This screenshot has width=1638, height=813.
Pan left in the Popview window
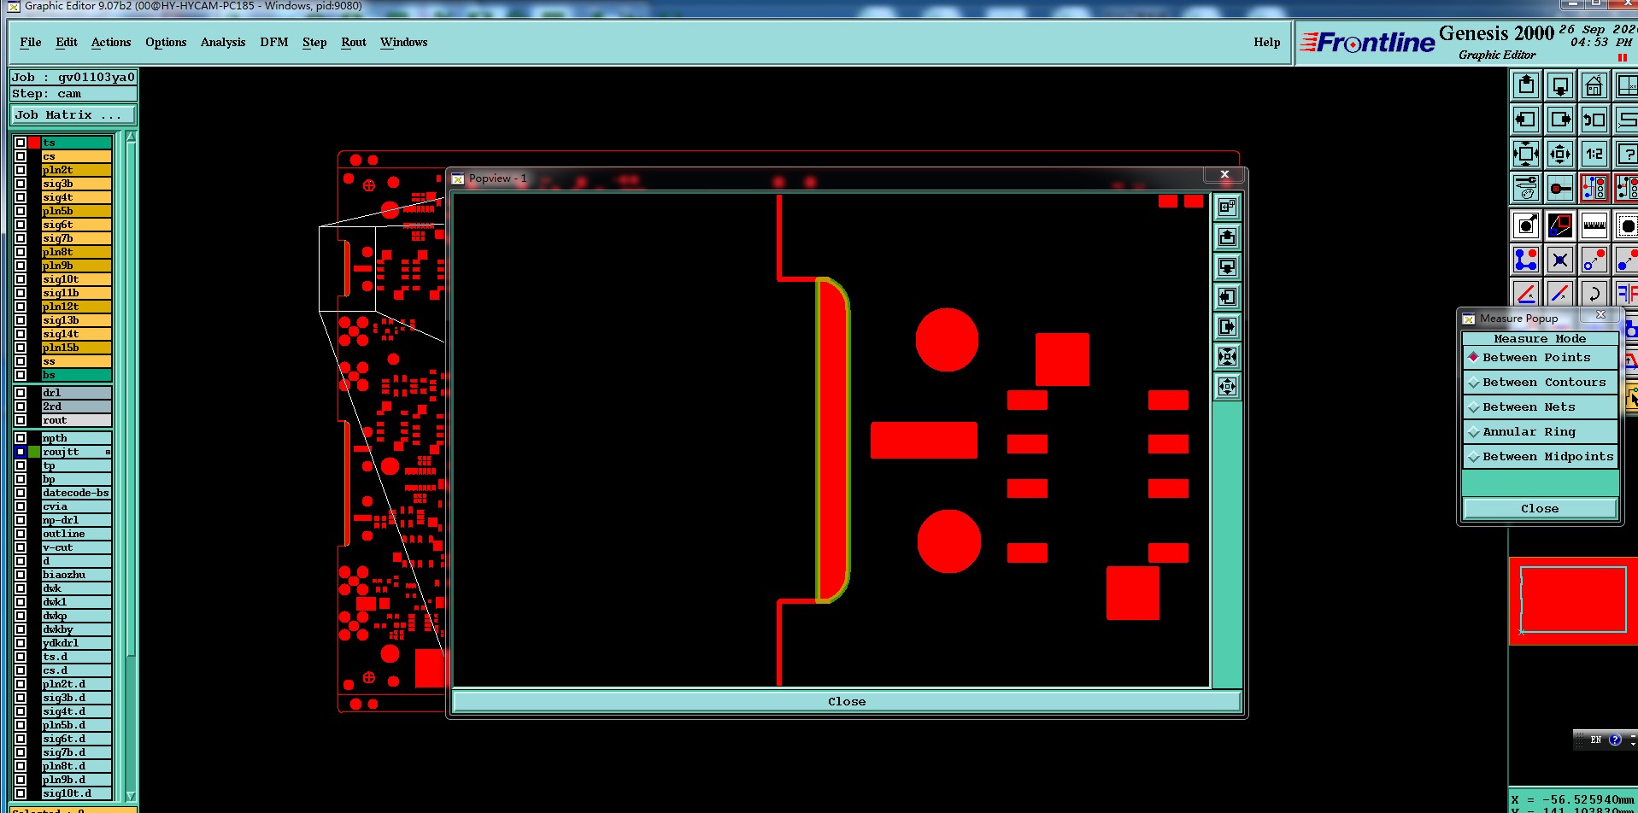[x=1227, y=296]
